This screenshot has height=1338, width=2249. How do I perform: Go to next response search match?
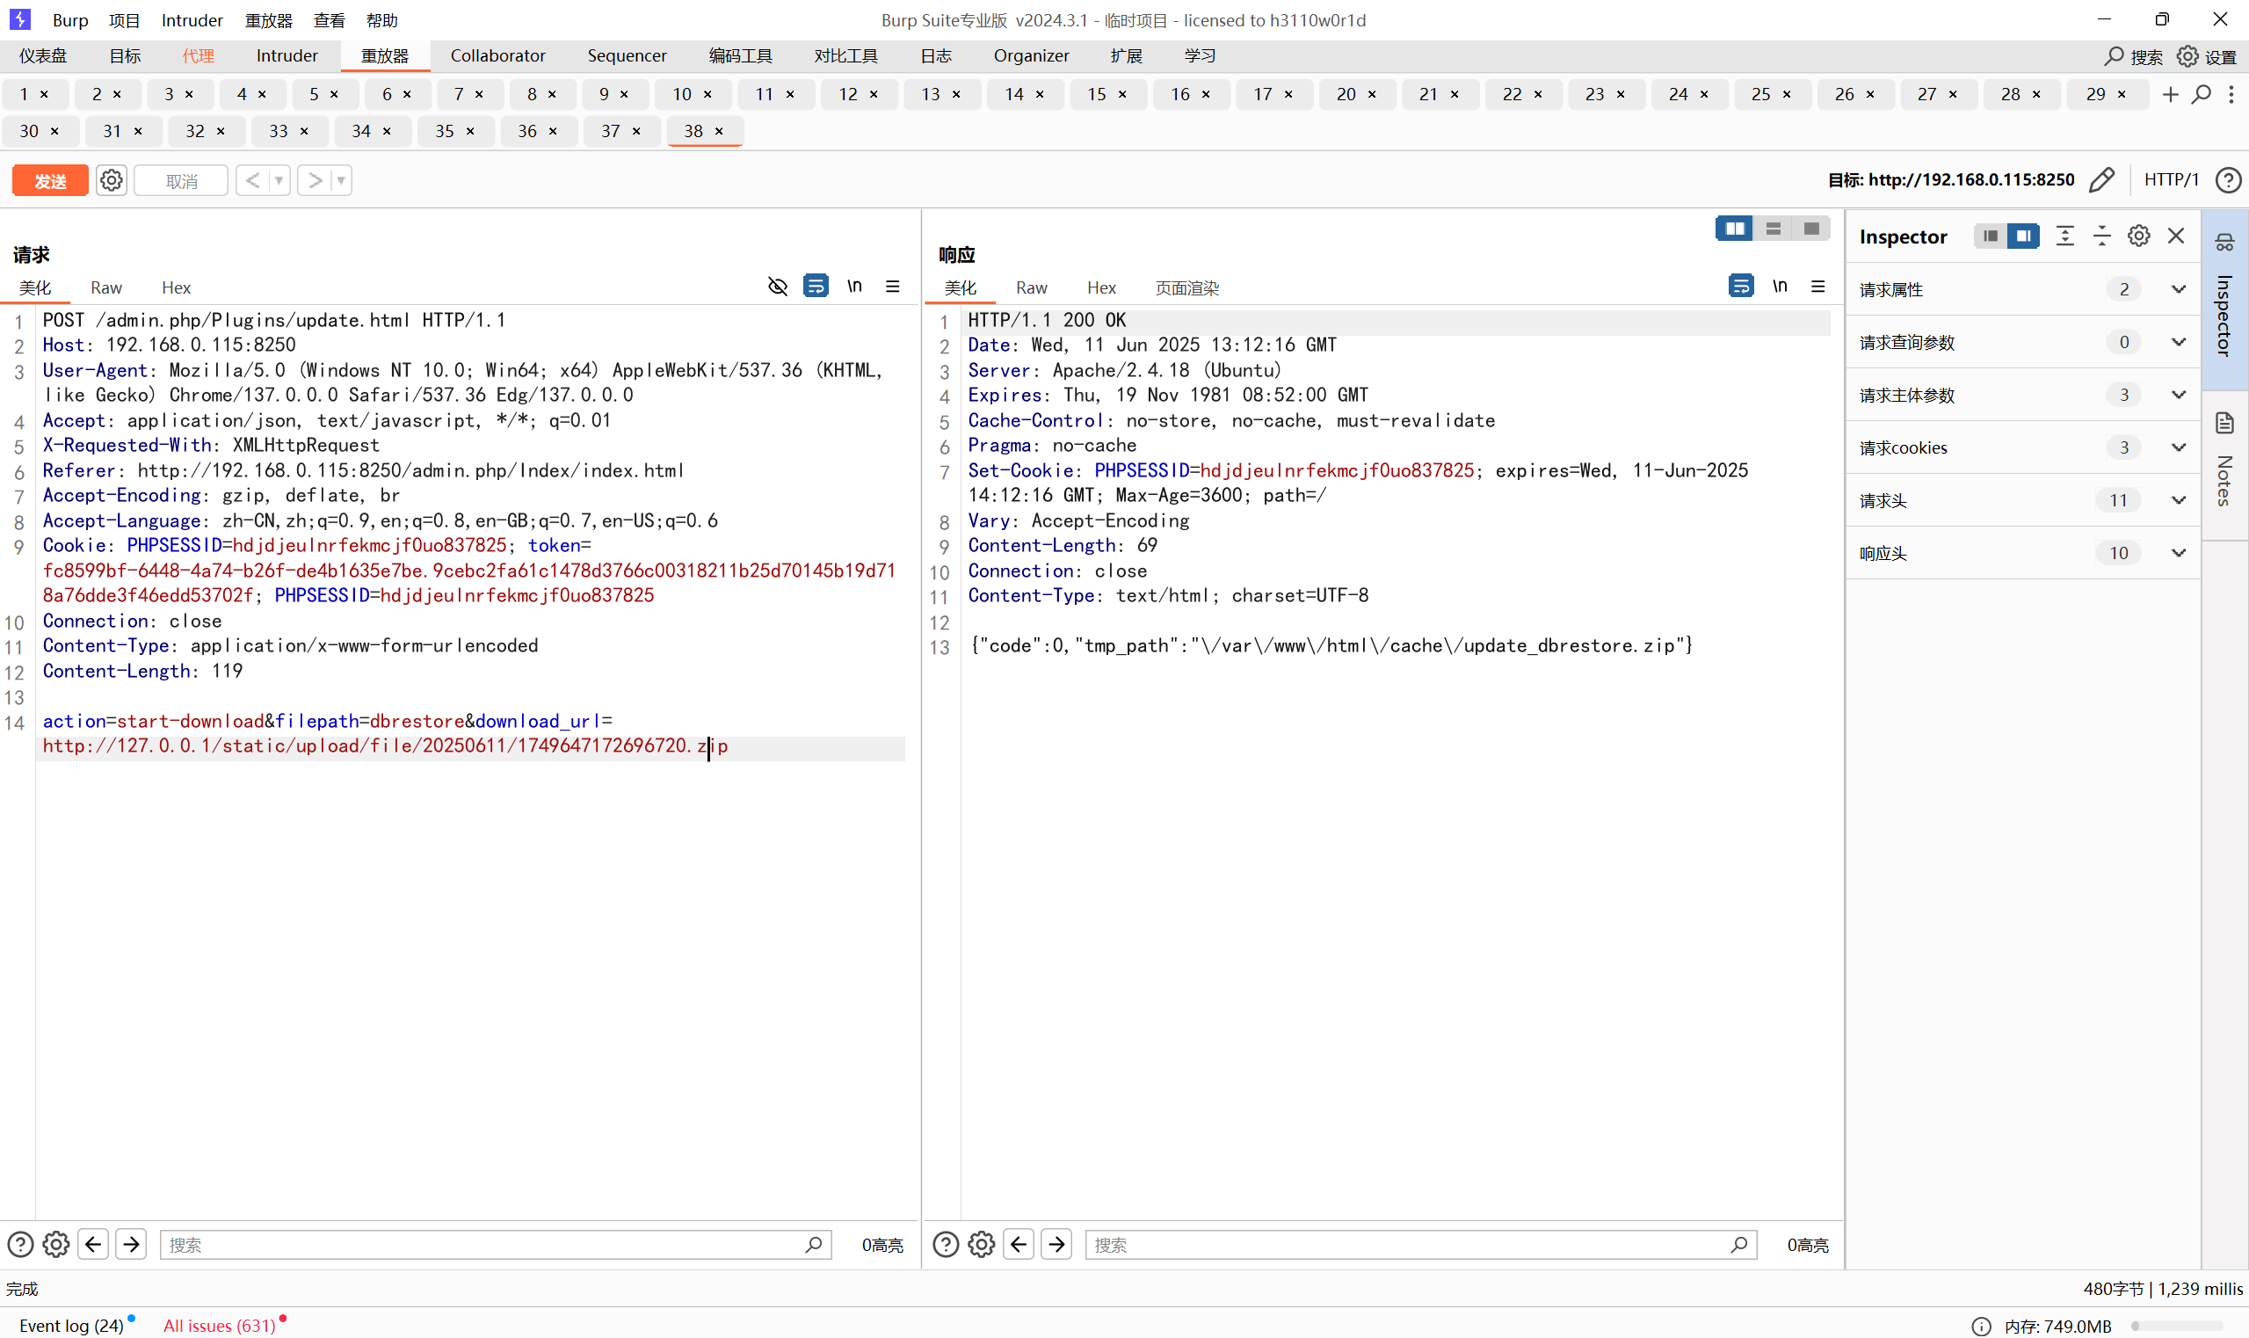tap(1056, 1244)
